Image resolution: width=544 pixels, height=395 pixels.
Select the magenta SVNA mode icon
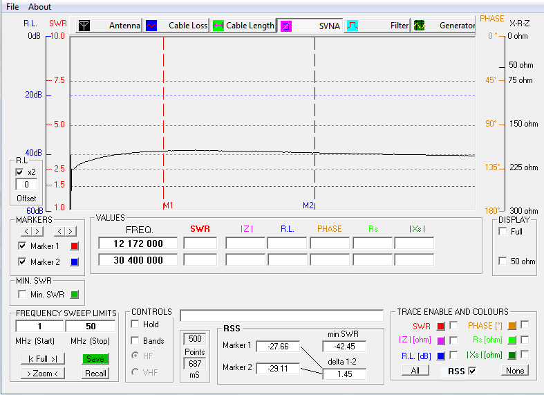(285, 26)
